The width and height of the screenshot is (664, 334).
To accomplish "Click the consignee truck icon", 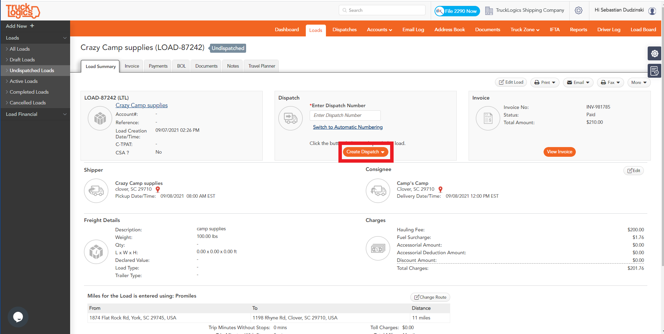I will pyautogui.click(x=378, y=191).
